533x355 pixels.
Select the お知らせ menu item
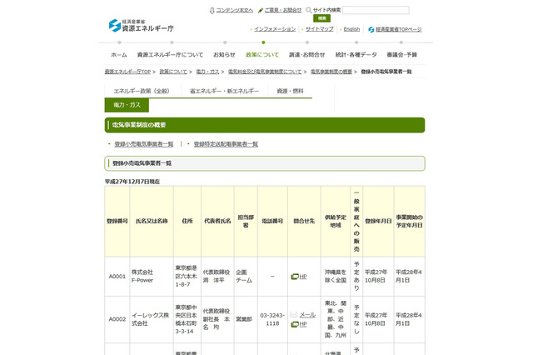click(224, 55)
